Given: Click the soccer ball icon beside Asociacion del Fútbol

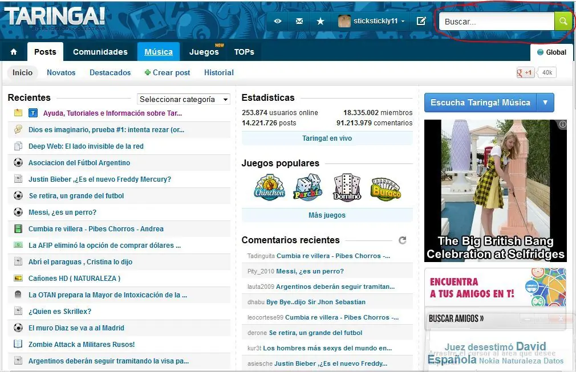Looking at the screenshot, I should tap(18, 162).
